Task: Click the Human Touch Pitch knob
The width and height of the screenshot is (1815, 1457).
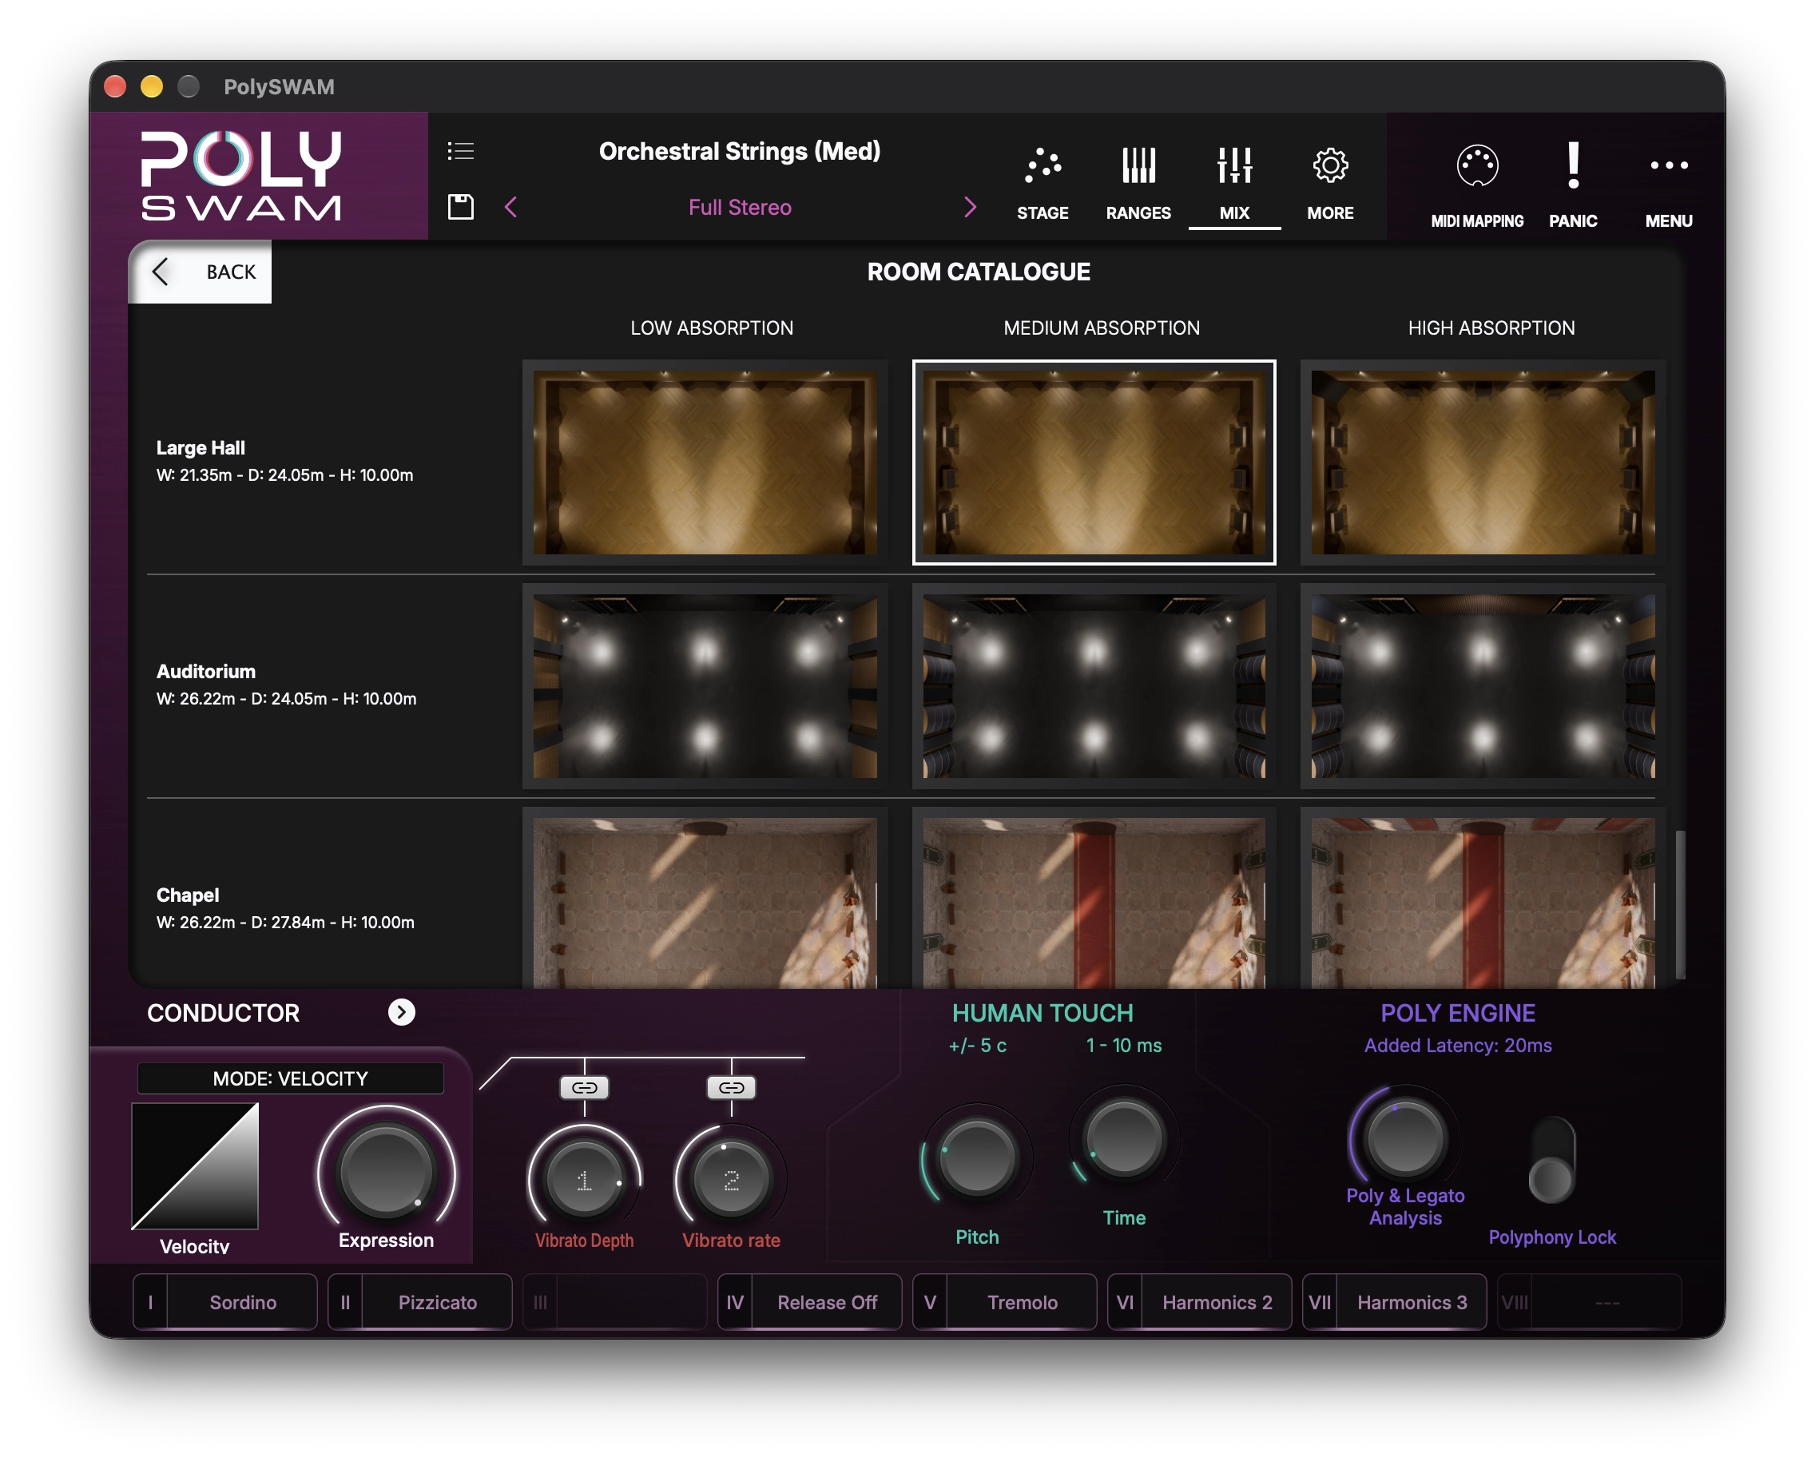Action: [x=976, y=1158]
